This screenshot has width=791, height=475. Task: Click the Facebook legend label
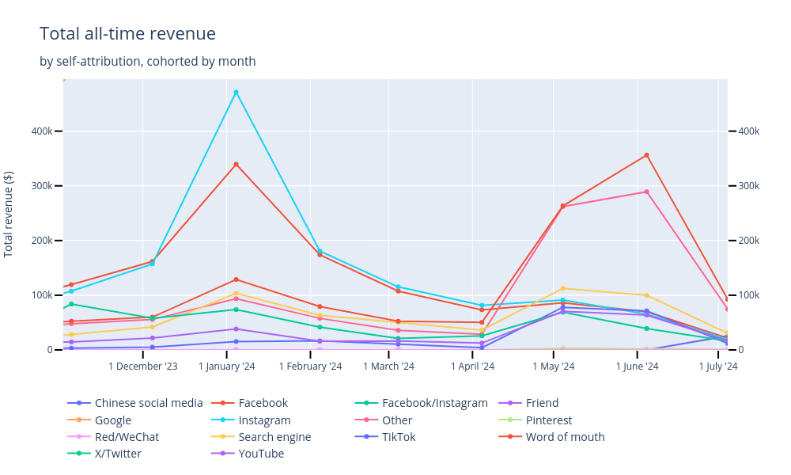pos(263,403)
